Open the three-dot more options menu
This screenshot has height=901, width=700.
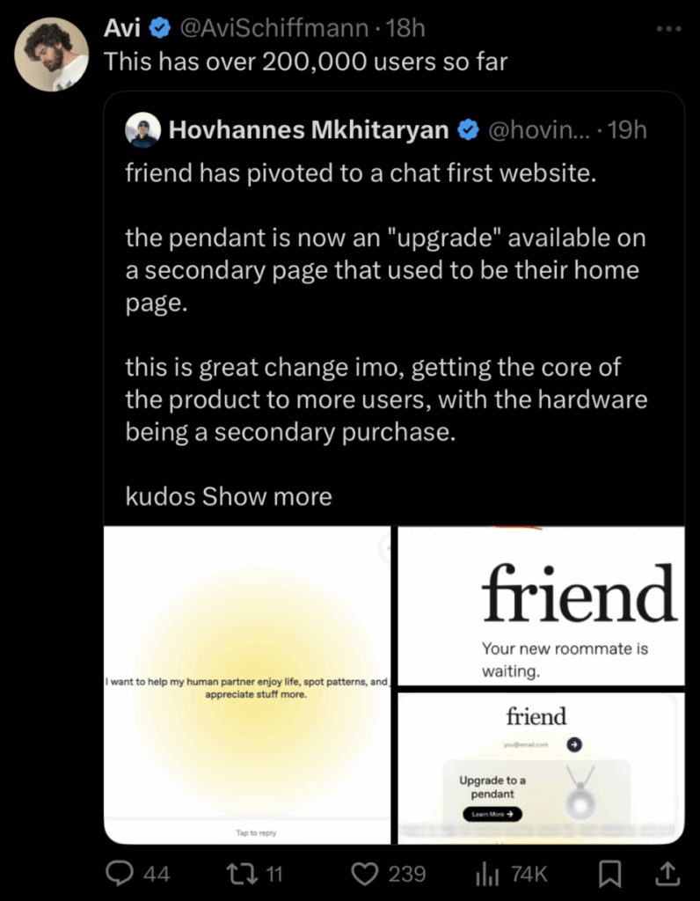tap(669, 29)
